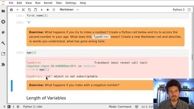Click the ipython-input-38 traceback link
Image resolution: width=194 pixels, height=109 pixels.
point(52,66)
